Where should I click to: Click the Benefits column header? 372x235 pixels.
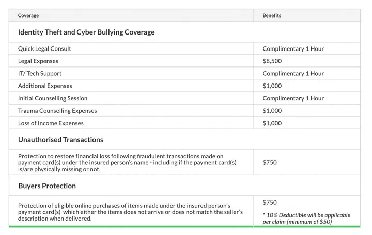click(x=272, y=15)
